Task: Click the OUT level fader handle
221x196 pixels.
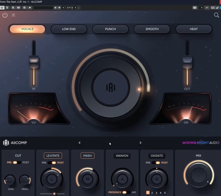Action: 187,62
